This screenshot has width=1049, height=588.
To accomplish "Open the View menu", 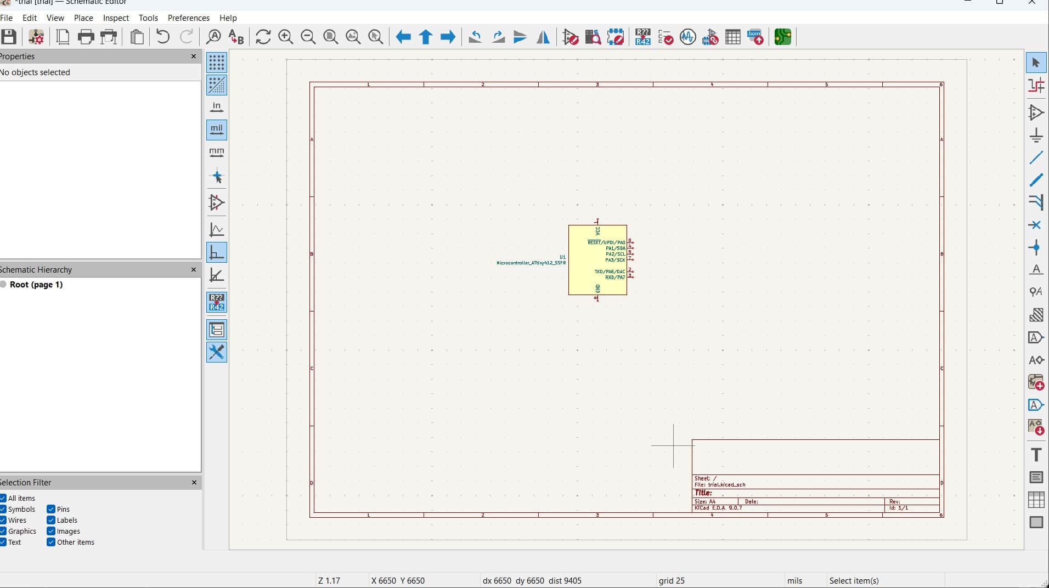I will pyautogui.click(x=55, y=18).
